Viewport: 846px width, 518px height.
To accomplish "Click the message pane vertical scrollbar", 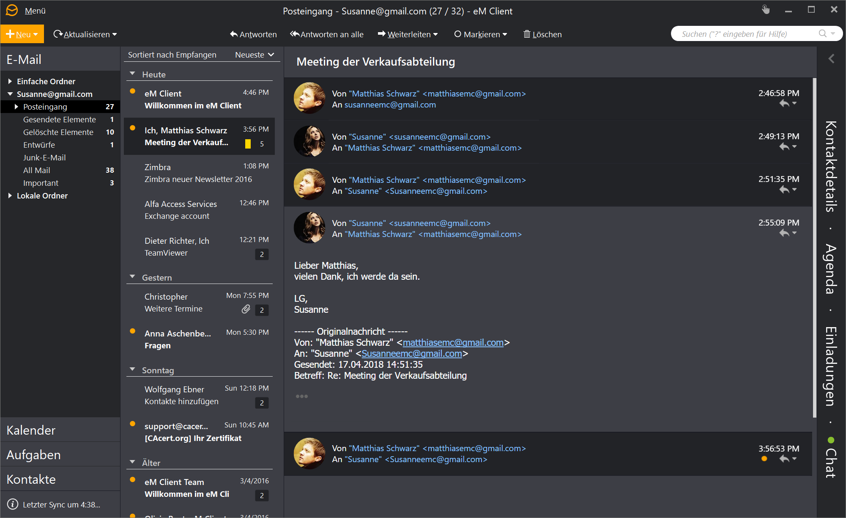I will [x=814, y=248].
